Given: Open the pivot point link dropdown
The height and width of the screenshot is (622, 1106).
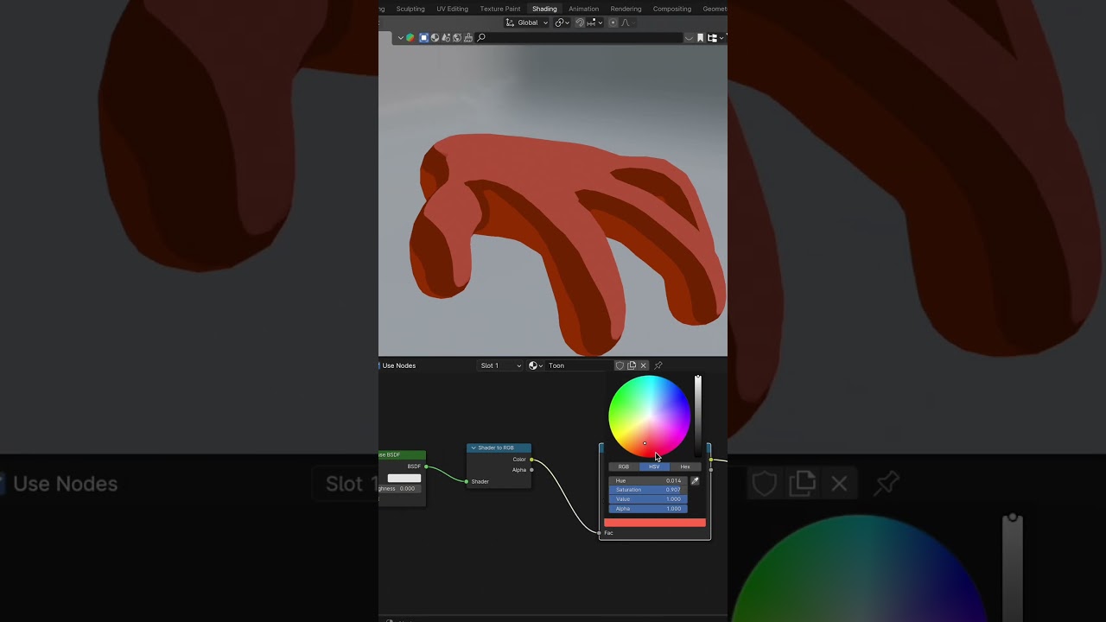Looking at the screenshot, I should pos(563,22).
